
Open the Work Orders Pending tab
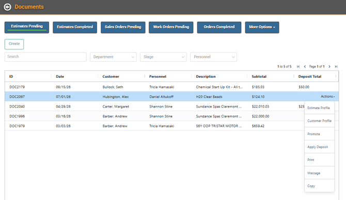click(x=171, y=27)
